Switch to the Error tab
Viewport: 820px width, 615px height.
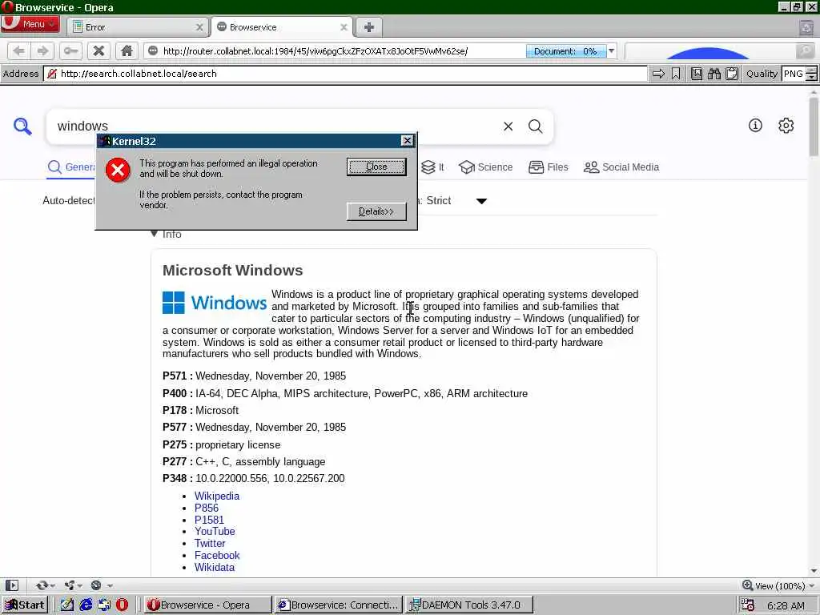[x=139, y=27]
